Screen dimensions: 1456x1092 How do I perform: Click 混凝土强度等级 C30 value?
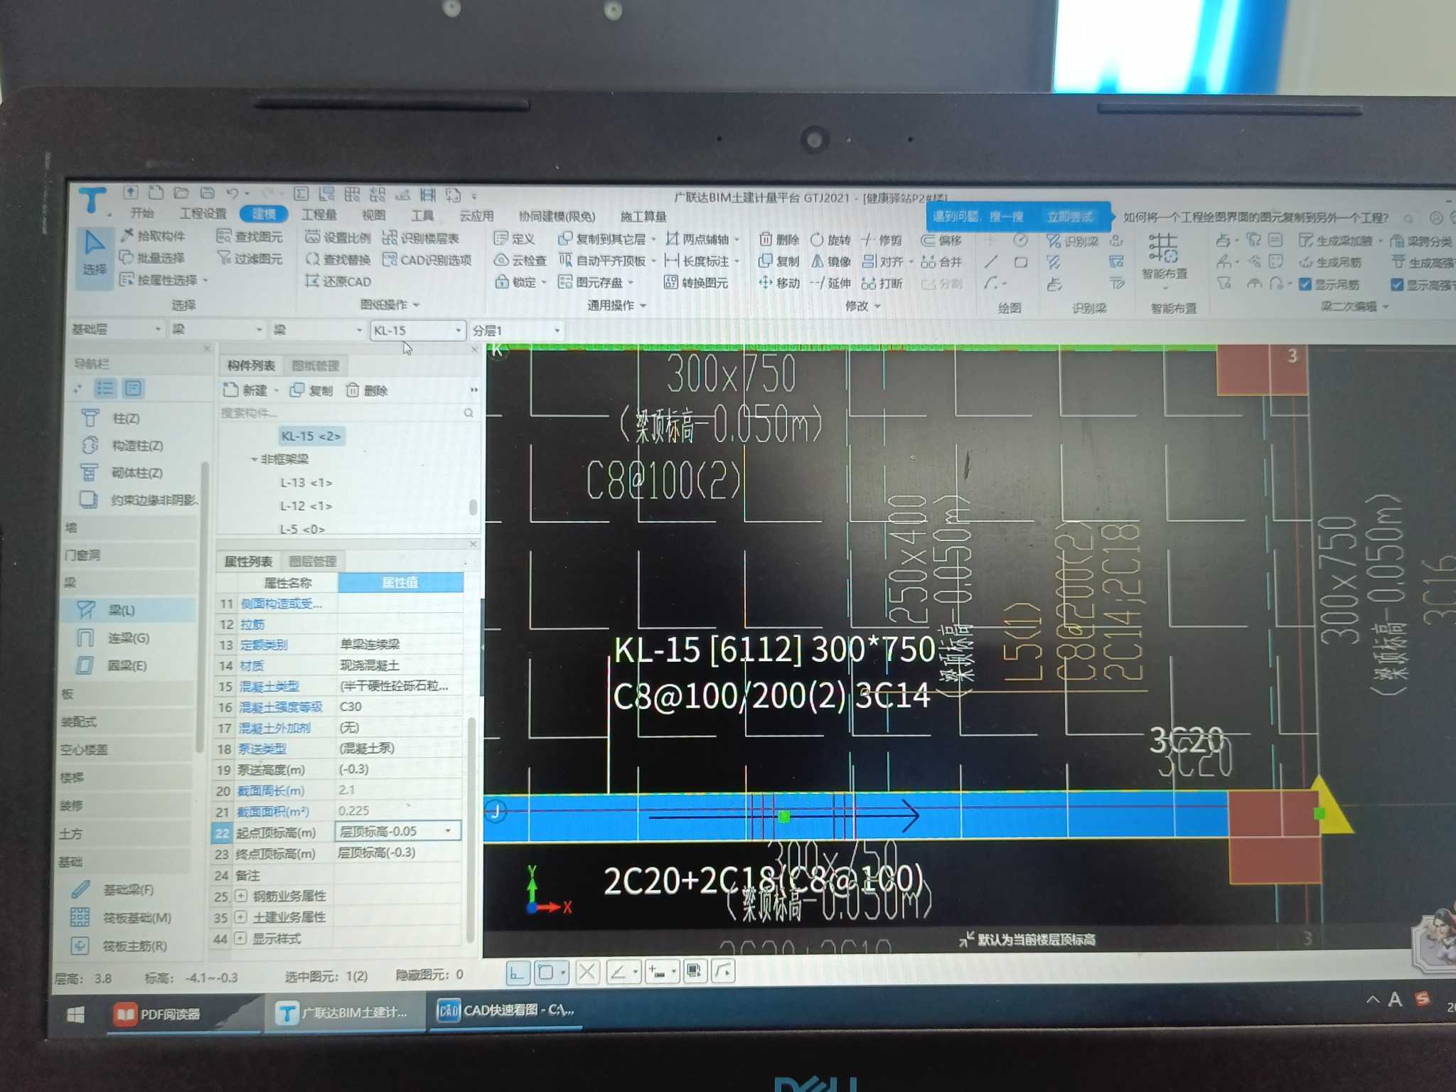click(x=400, y=707)
